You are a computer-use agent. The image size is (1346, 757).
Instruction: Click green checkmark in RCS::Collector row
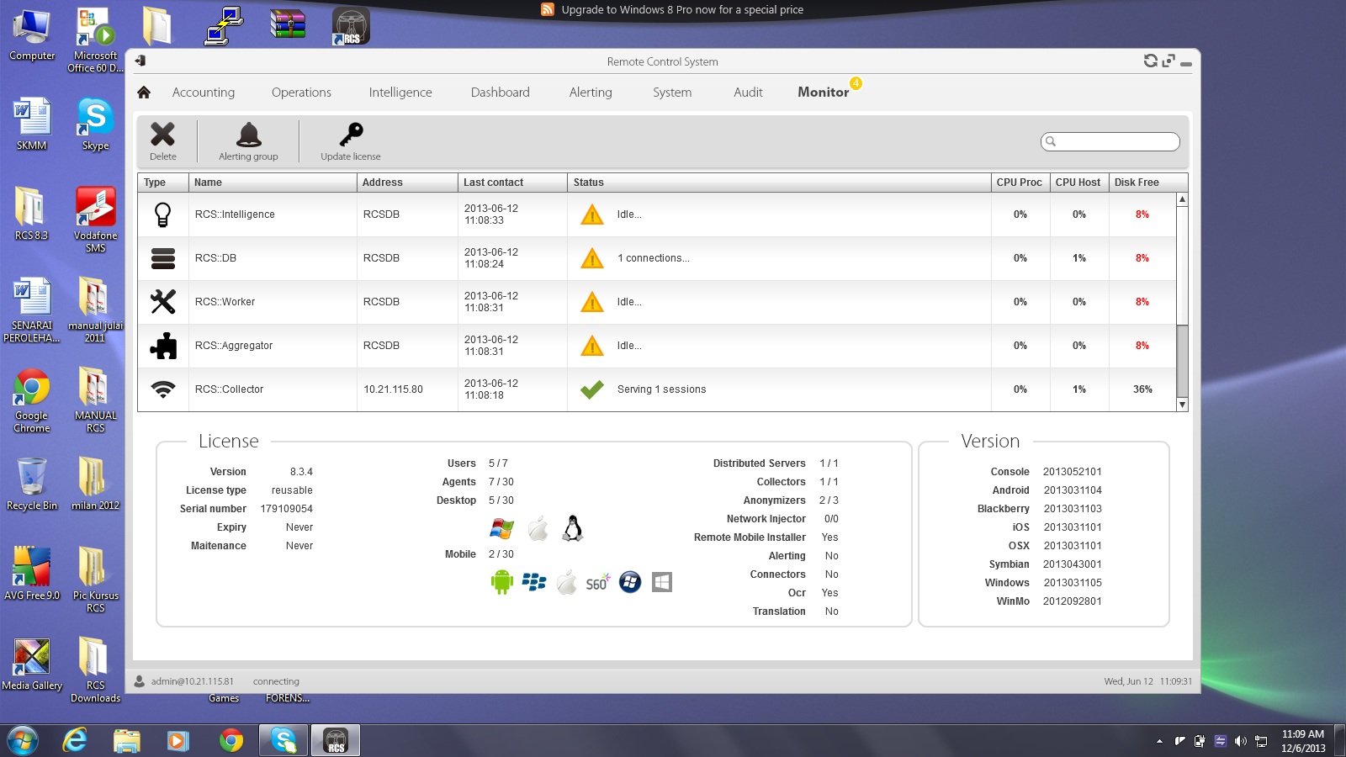(x=592, y=389)
